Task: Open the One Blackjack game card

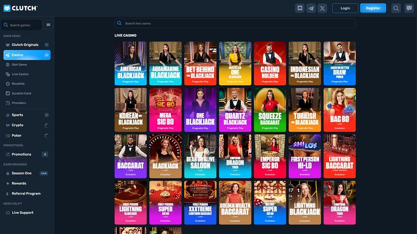Action: [x=200, y=110]
